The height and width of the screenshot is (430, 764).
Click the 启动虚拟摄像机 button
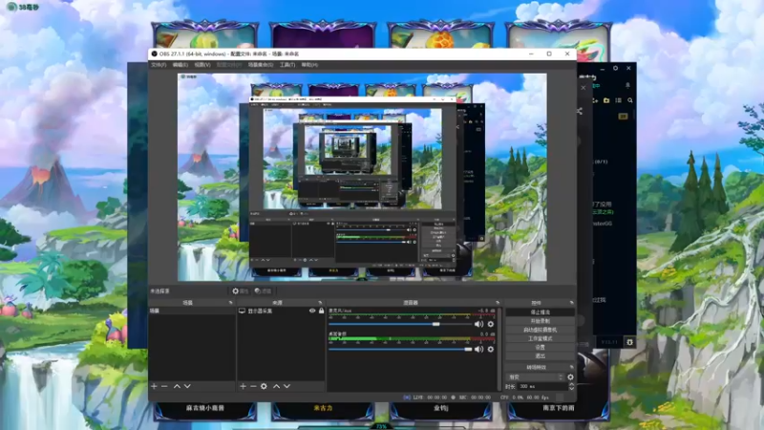point(540,330)
